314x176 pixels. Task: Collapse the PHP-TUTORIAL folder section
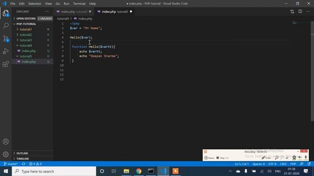[x=33, y=24]
